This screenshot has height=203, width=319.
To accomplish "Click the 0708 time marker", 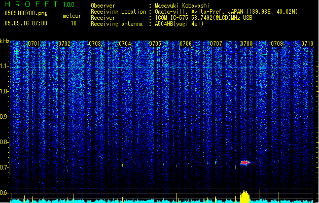I will click(x=246, y=44).
